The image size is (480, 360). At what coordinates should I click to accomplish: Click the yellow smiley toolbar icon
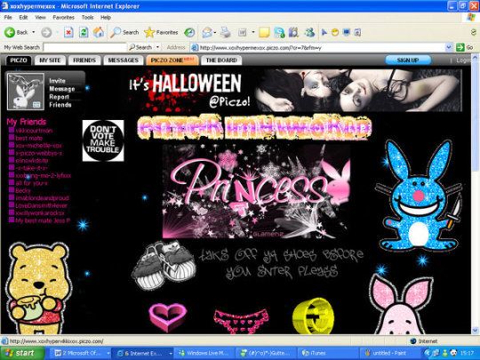pyautogui.click(x=335, y=32)
